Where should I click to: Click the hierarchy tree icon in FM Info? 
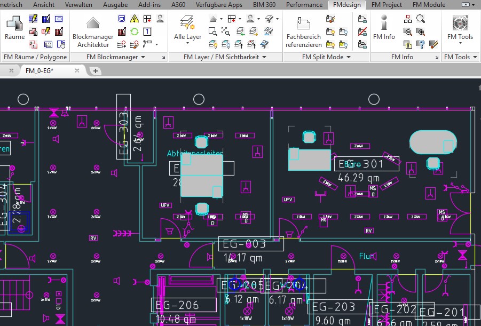(x=408, y=19)
